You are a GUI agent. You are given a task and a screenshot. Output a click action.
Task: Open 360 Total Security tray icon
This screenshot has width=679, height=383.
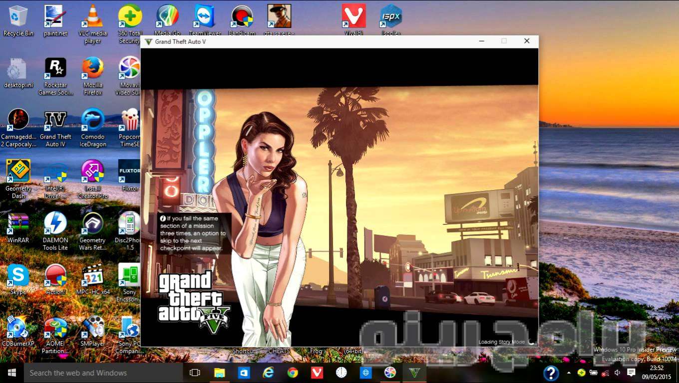pyautogui.click(x=581, y=373)
